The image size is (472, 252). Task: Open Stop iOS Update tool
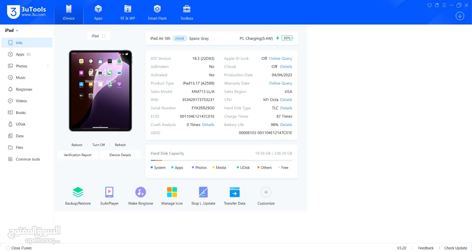(203, 196)
